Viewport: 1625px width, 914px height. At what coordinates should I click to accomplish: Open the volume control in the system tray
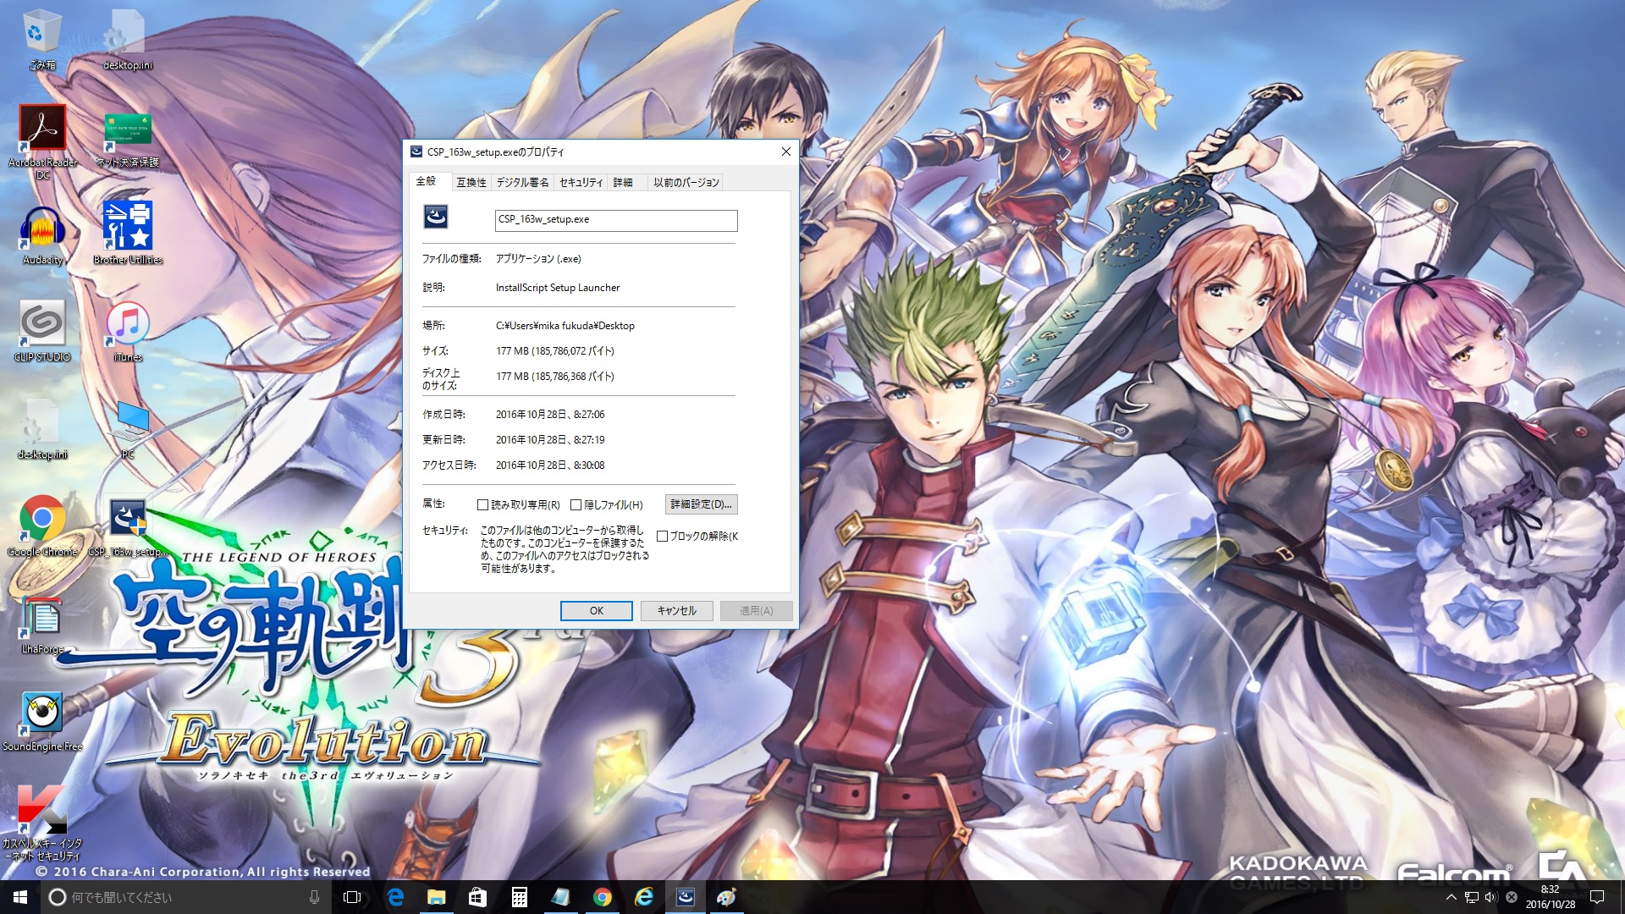click(x=1491, y=897)
